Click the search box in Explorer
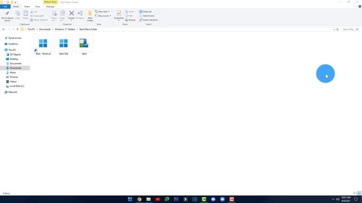The image size is (362, 203). tap(350, 29)
